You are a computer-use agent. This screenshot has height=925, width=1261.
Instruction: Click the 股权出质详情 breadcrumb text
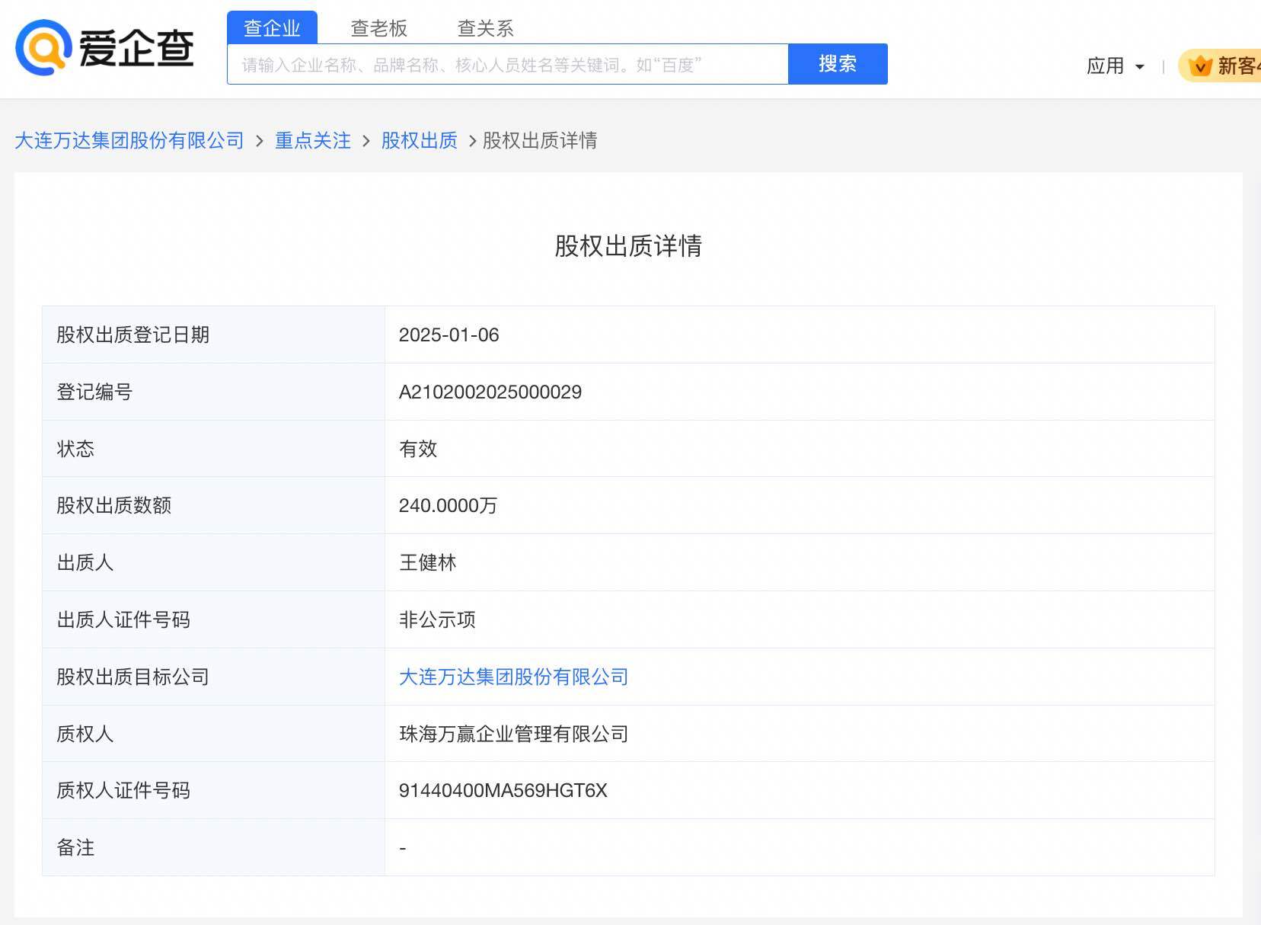pyautogui.click(x=540, y=141)
